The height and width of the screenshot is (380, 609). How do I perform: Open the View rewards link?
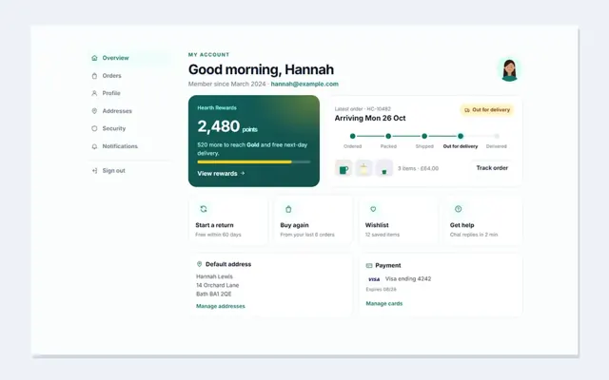(221, 173)
